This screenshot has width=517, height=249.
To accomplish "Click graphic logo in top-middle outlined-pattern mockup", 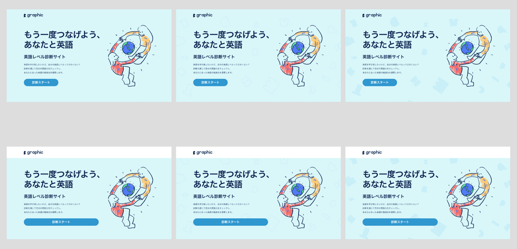I will [202, 15].
